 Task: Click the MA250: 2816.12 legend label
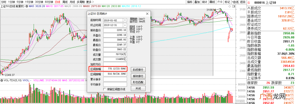coord(131,6)
